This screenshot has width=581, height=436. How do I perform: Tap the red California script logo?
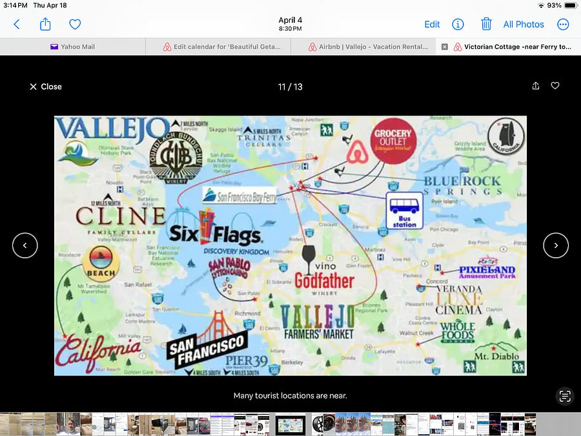click(99, 352)
